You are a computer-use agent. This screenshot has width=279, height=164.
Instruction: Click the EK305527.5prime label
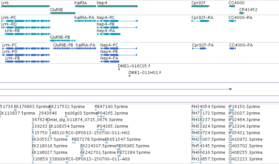(x=50, y=139)
